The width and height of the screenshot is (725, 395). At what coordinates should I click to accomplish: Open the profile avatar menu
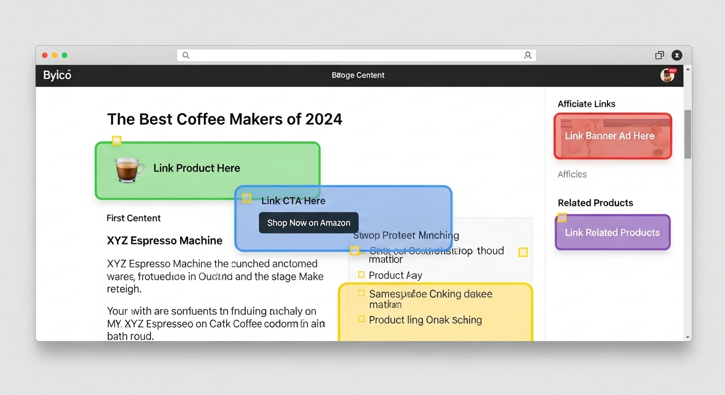pyautogui.click(x=667, y=75)
